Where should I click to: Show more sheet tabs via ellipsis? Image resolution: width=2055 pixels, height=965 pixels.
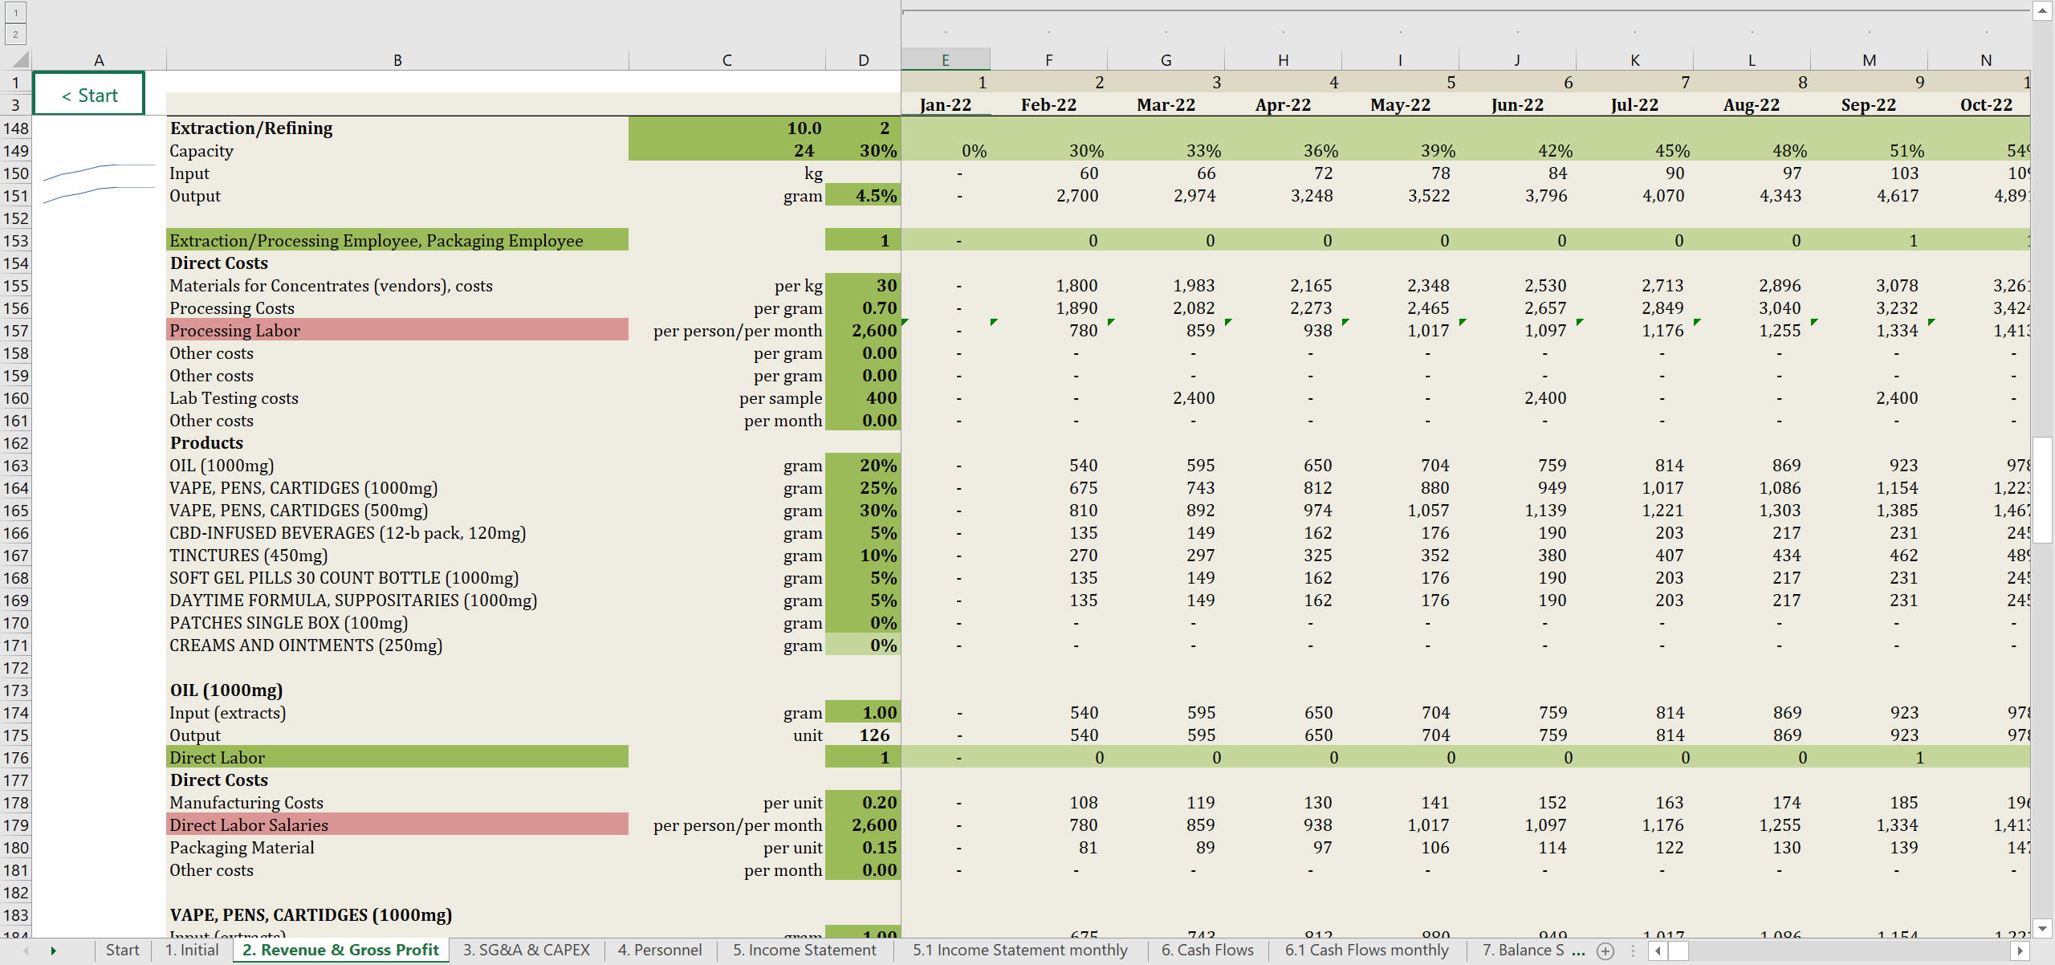click(x=1578, y=951)
